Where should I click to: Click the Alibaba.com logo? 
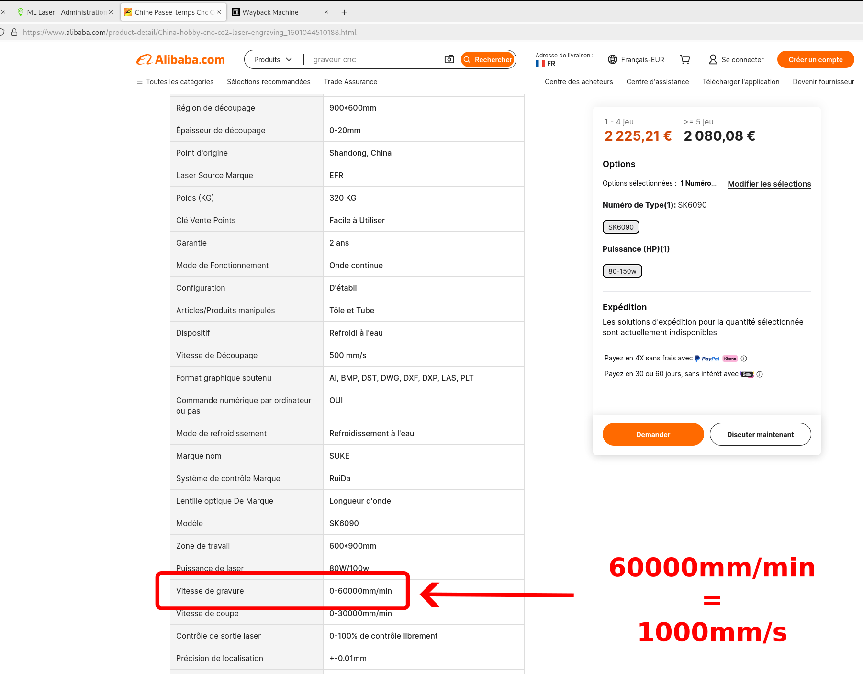(180, 59)
